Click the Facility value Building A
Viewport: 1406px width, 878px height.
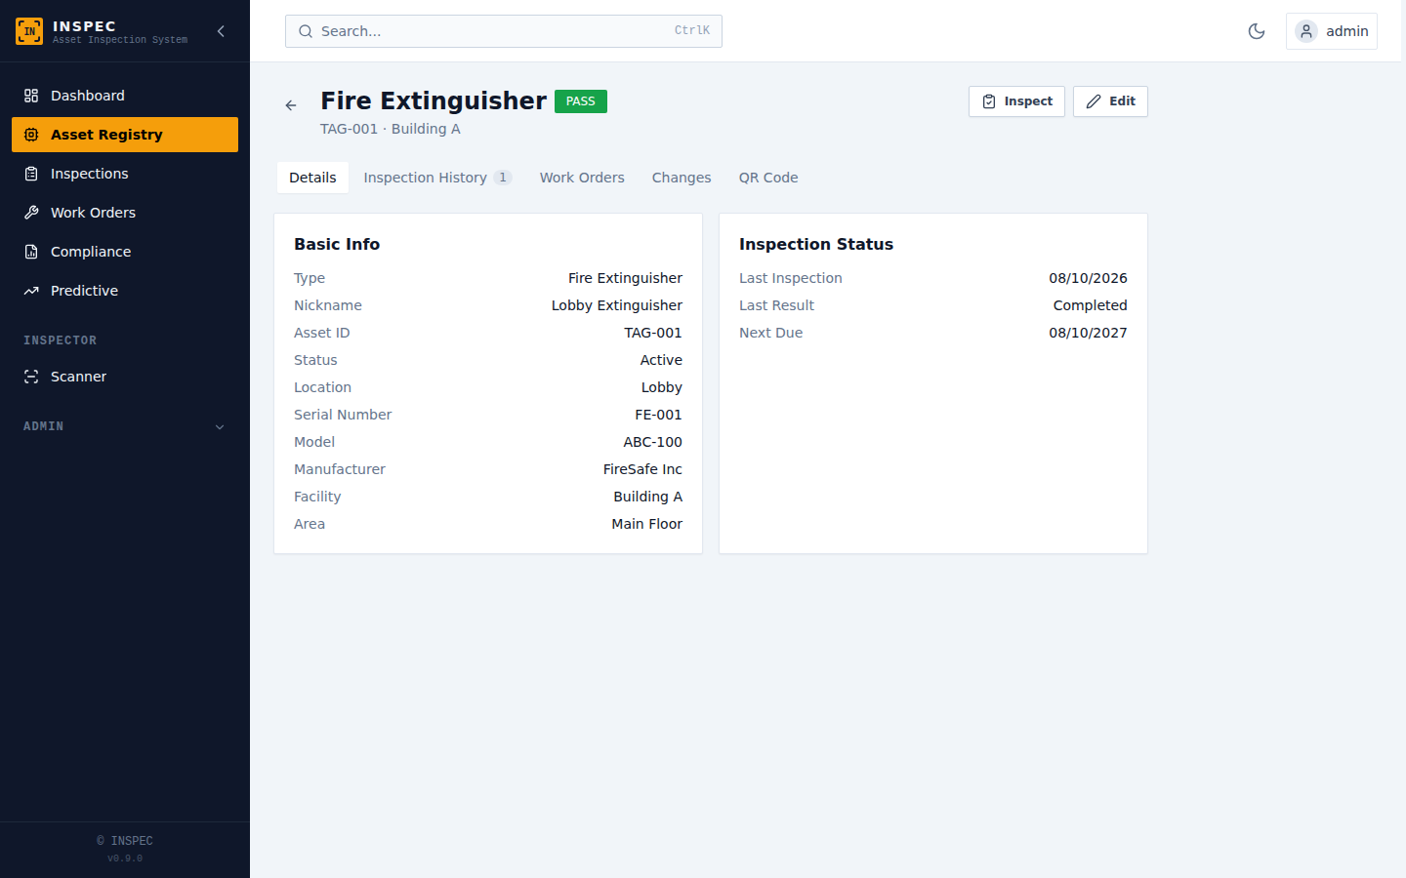(648, 497)
